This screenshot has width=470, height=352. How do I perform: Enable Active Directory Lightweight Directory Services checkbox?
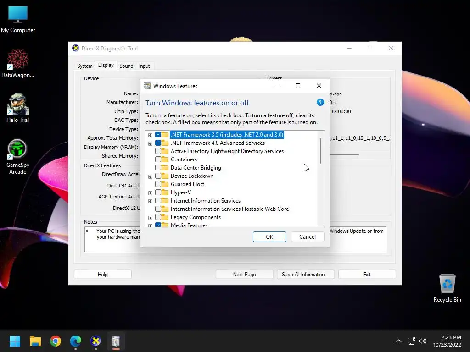pos(158,151)
